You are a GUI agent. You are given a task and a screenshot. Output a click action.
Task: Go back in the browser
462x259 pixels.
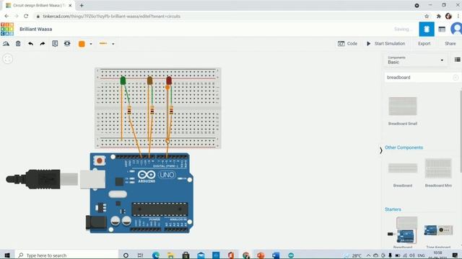[6, 16]
